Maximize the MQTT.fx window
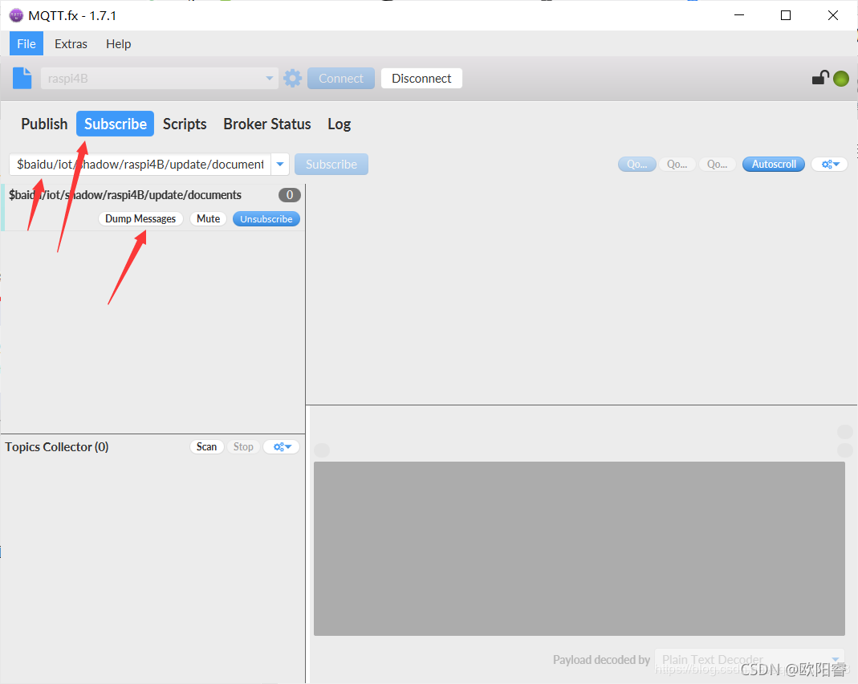This screenshot has height=684, width=858. (x=786, y=15)
